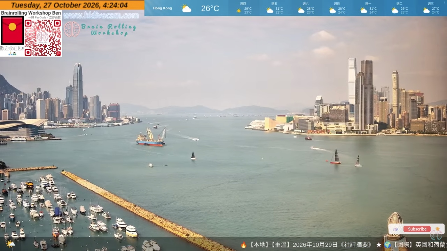Click the PayCode QR code
Viewport: 447px width, 251px height.
[43, 38]
